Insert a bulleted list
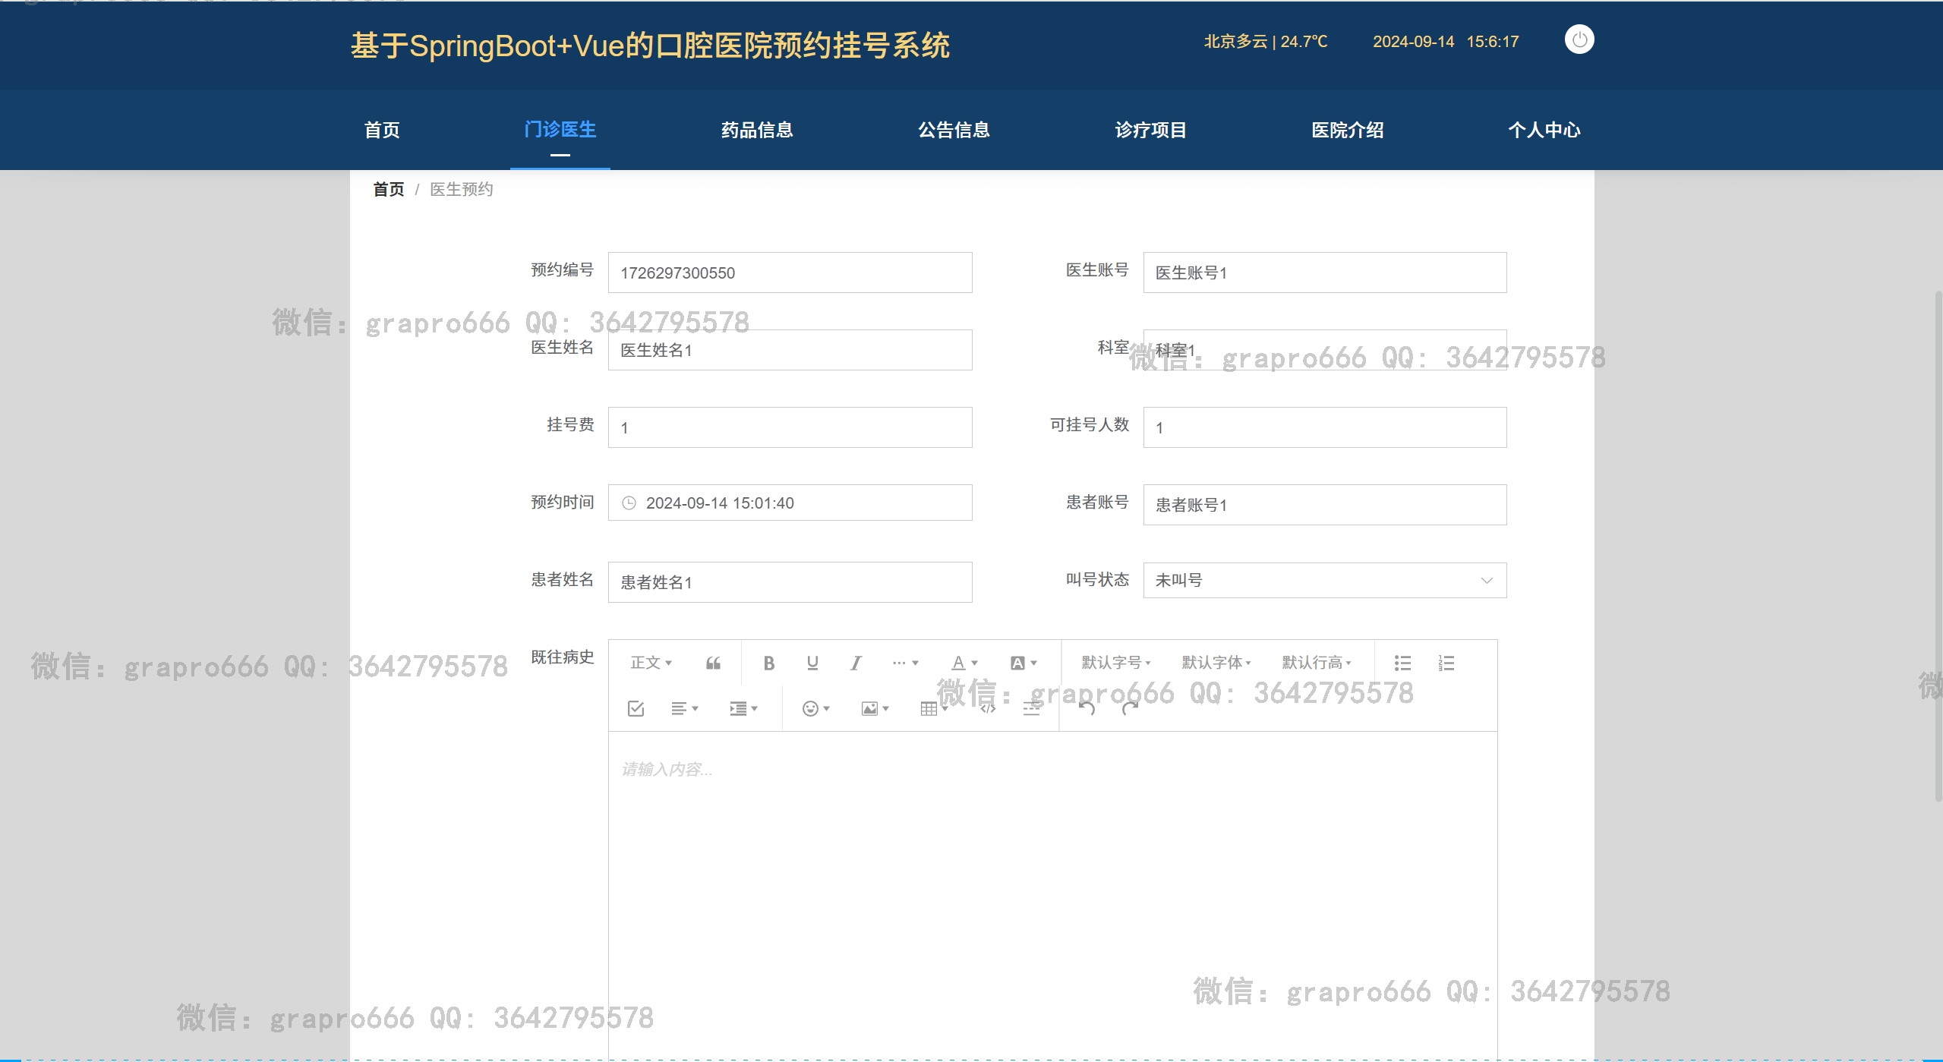 pyautogui.click(x=1402, y=663)
